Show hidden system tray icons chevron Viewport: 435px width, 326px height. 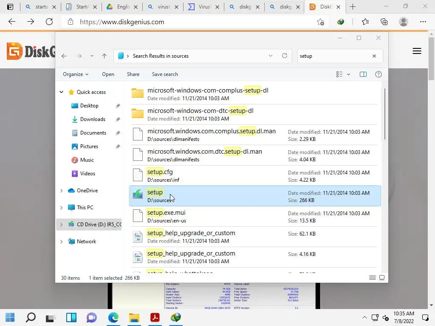(364, 318)
